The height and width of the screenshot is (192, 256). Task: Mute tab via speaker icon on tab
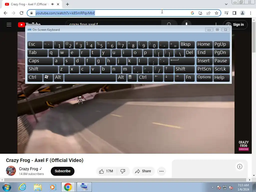tap(52, 4)
